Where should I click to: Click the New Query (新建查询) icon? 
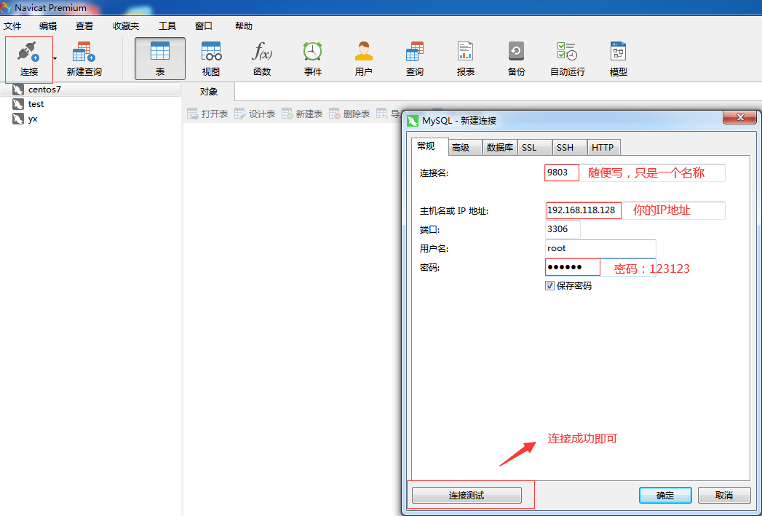pos(84,52)
